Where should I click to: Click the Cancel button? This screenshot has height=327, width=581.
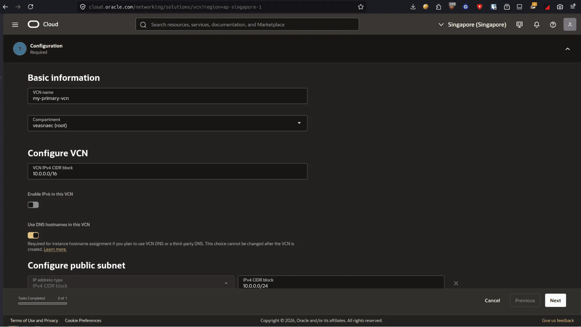pyautogui.click(x=492, y=301)
